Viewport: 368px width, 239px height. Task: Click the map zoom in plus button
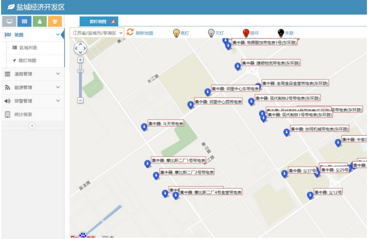point(80,60)
